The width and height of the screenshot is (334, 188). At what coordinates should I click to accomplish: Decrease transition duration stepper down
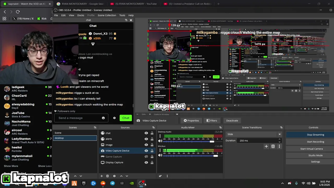279,142
